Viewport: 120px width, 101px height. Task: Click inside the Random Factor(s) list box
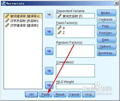[x=75, y=51]
